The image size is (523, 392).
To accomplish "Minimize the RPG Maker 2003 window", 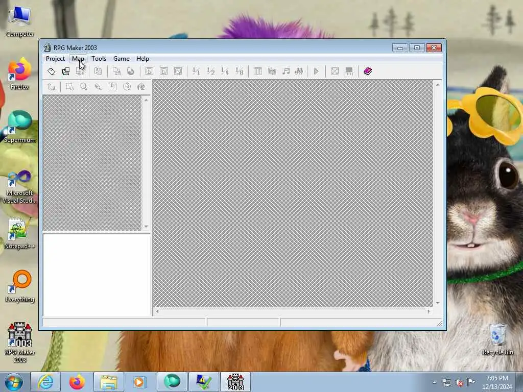I will [400, 47].
